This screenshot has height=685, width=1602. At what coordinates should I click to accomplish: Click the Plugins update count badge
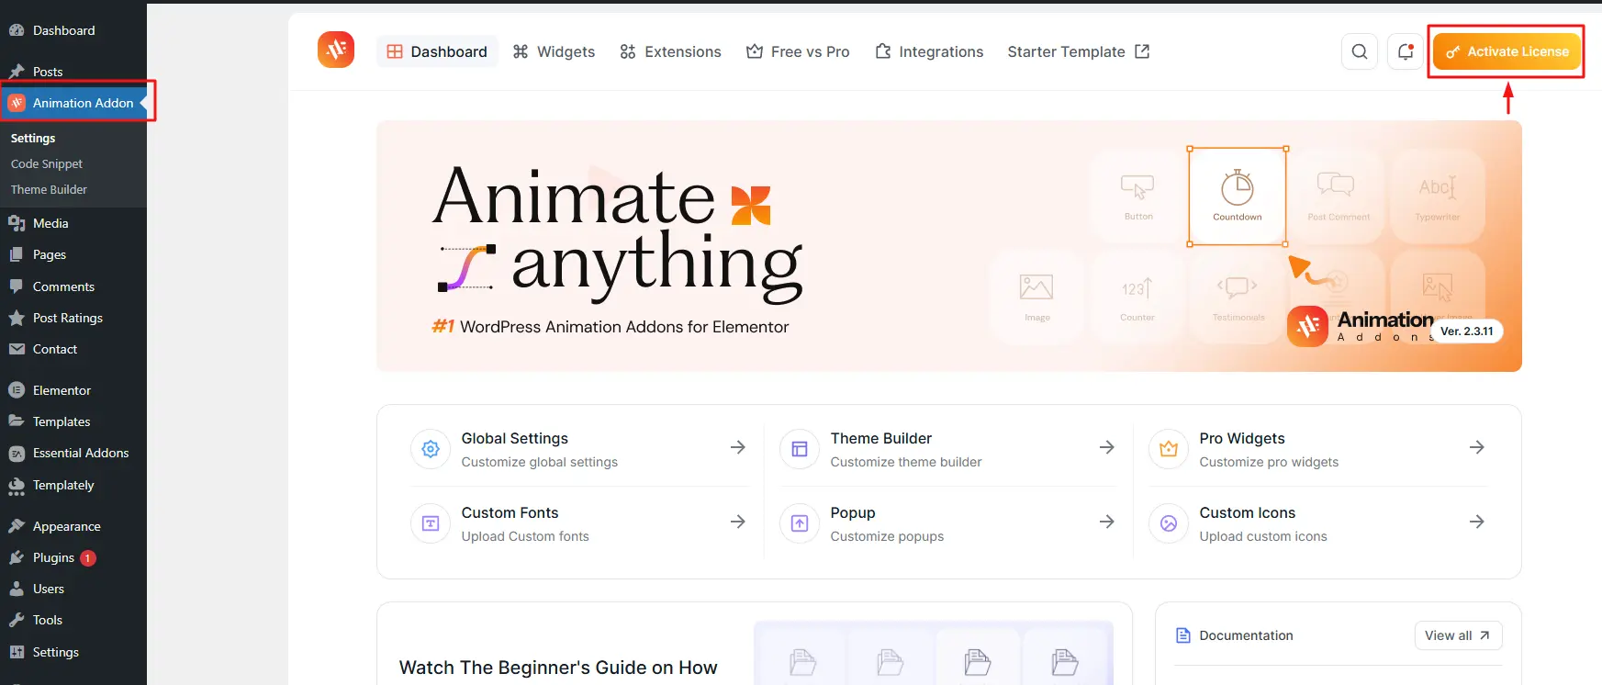coord(88,557)
